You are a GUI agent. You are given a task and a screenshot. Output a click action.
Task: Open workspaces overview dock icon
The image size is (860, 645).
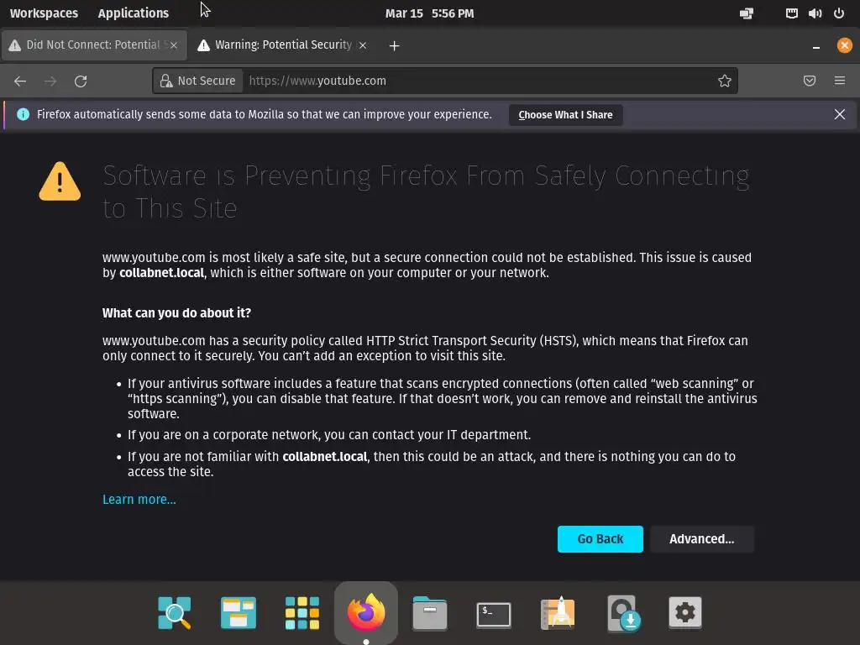[x=238, y=612]
